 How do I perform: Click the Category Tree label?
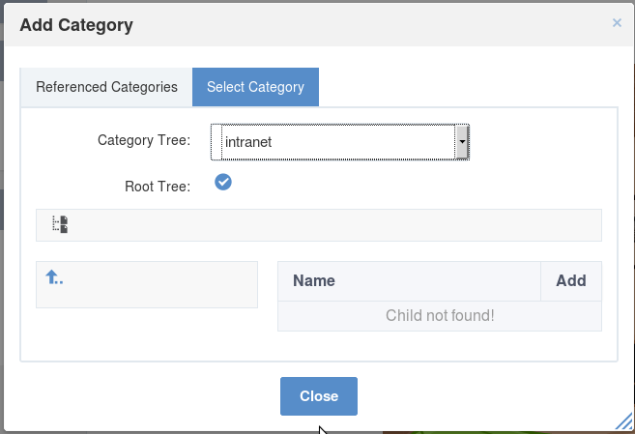[x=144, y=140]
